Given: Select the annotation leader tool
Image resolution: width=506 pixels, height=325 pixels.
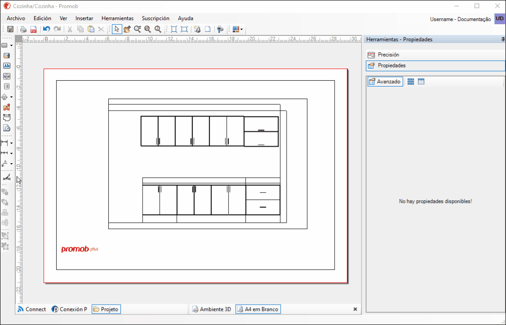Looking at the screenshot, I should click(x=4, y=164).
